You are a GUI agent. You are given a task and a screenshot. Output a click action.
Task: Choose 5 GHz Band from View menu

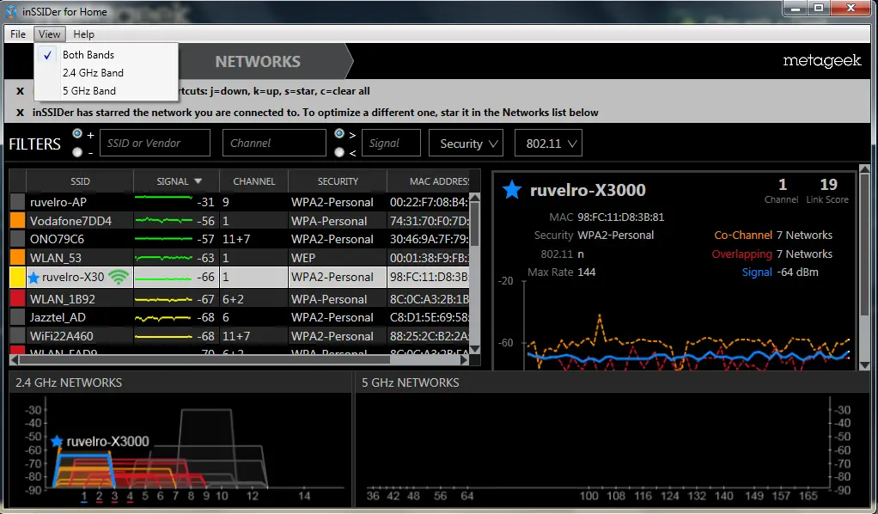(x=107, y=90)
